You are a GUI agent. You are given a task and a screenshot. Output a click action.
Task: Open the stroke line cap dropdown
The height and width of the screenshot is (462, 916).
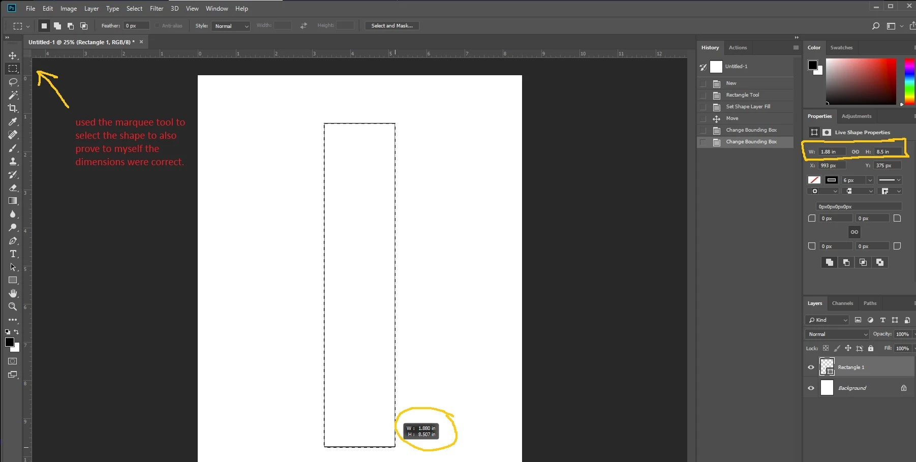tap(858, 191)
